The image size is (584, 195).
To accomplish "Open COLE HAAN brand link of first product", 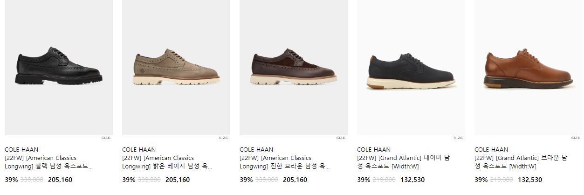I will (x=21, y=150).
